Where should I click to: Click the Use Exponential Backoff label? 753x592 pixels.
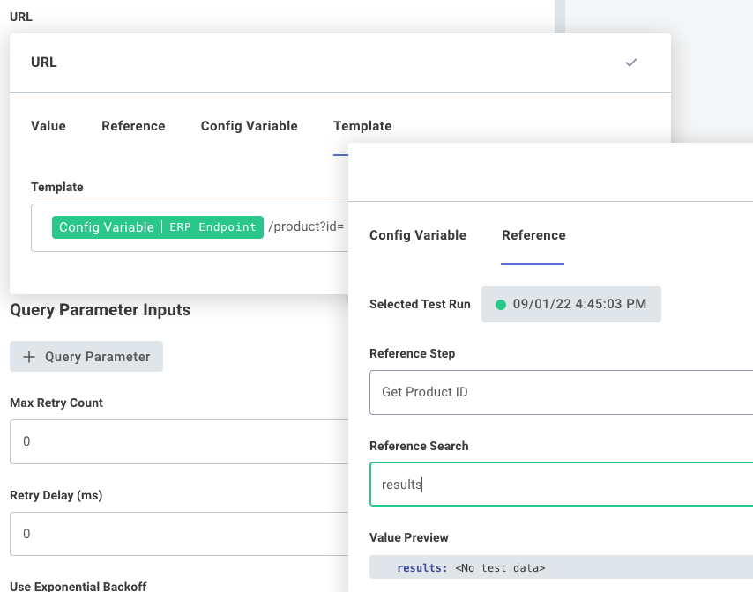tap(78, 586)
